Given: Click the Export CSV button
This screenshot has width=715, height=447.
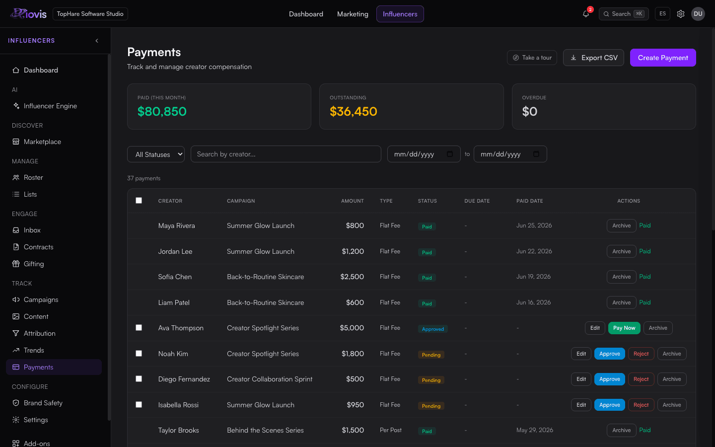Looking at the screenshot, I should tap(593, 58).
